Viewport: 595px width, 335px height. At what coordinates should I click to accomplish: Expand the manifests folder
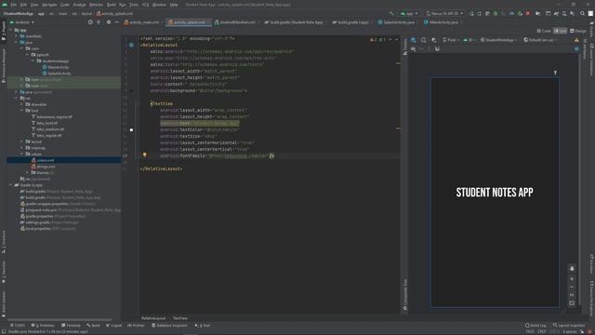16,36
